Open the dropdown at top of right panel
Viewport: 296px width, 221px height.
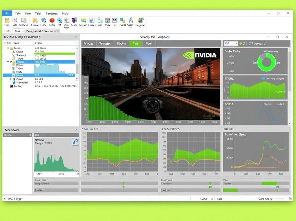(230, 43)
